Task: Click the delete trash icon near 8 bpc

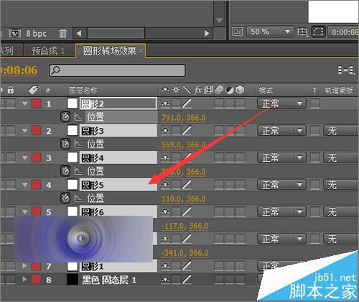Action: [62, 34]
